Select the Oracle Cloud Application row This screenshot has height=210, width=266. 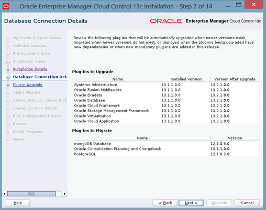167,121
